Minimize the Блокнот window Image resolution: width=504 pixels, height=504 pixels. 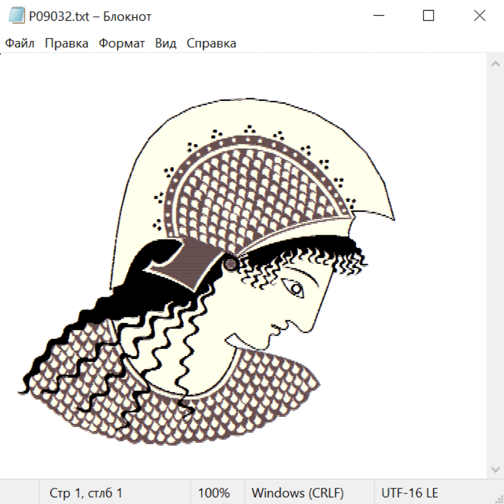(377, 16)
